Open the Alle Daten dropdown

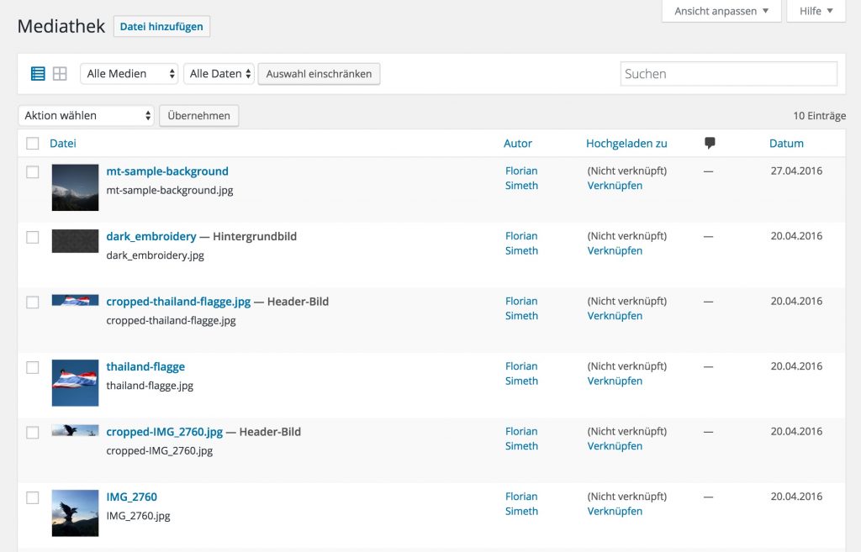[218, 73]
